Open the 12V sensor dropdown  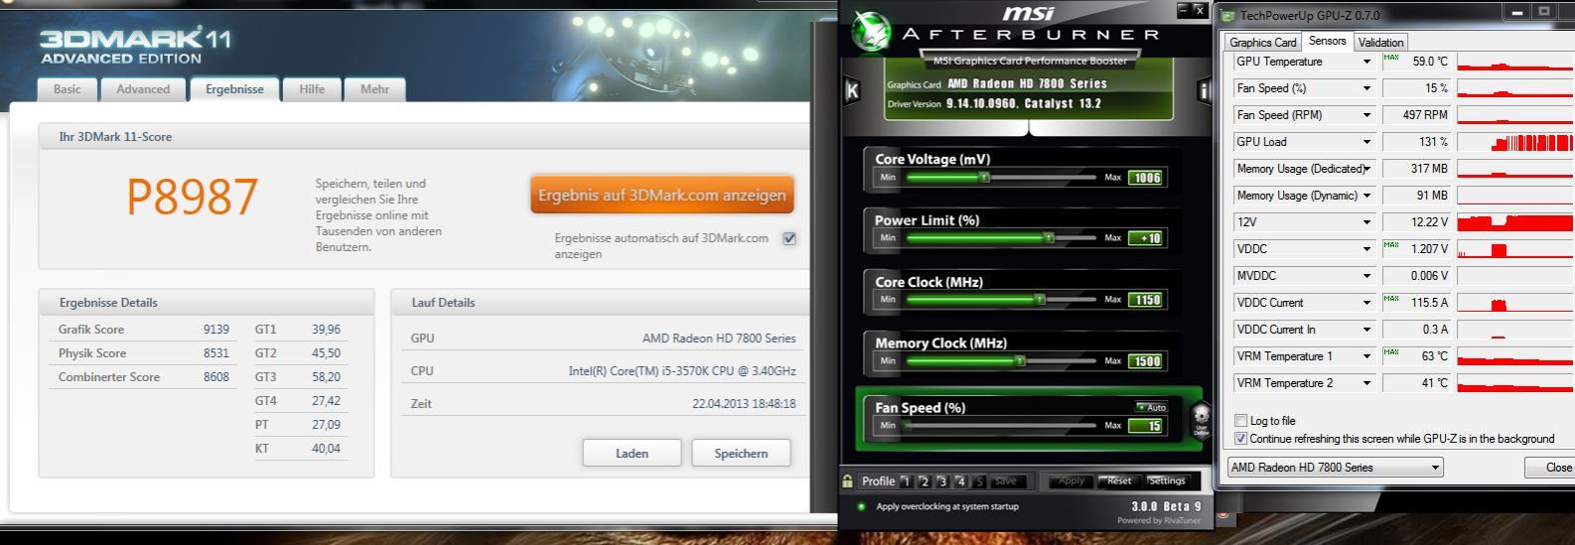[1366, 222]
